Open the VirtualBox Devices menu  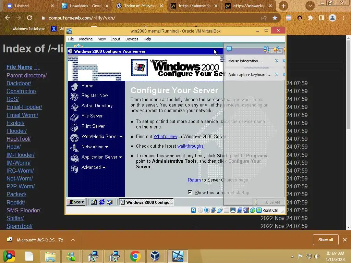pyautogui.click(x=132, y=39)
